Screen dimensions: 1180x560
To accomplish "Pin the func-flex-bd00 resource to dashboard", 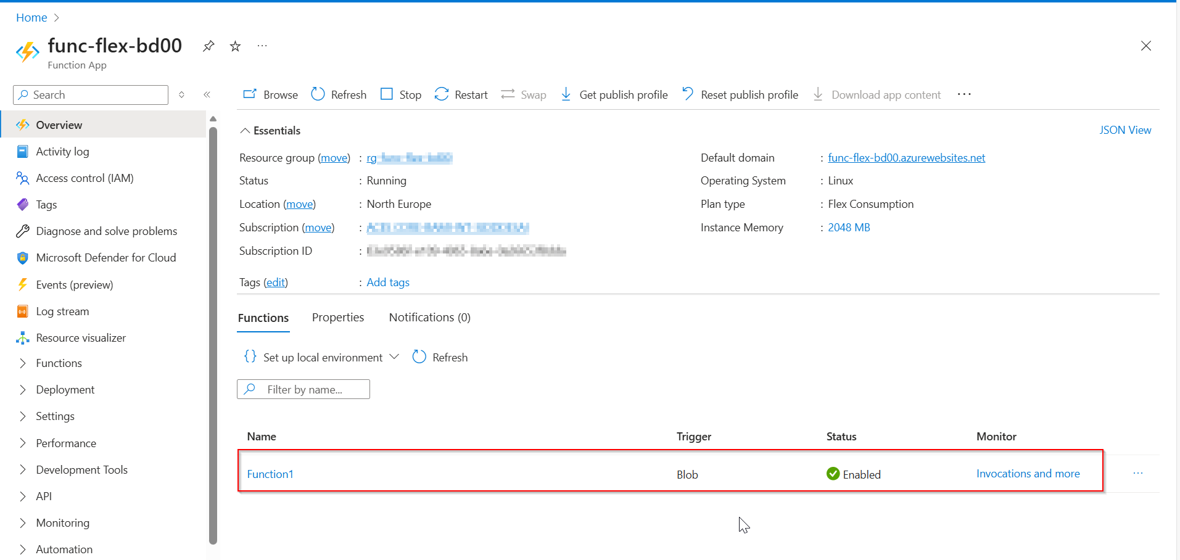I will 208,46.
